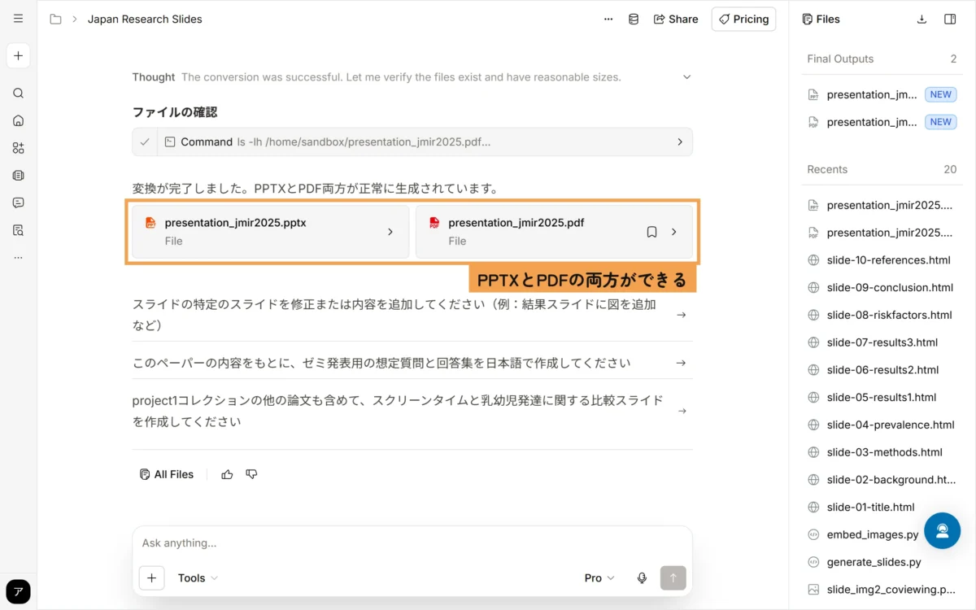Go to home from the sidebar
976x610 pixels.
coord(18,120)
